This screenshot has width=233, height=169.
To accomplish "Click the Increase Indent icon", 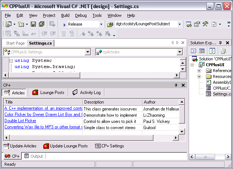I will tap(53, 34).
